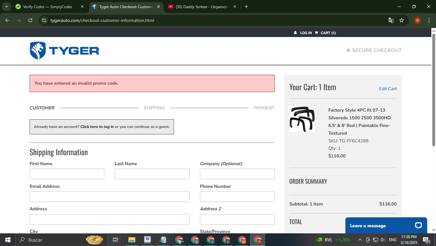Select the Tyger Auto Checkout tab
The image size is (436, 246).
[126, 7]
